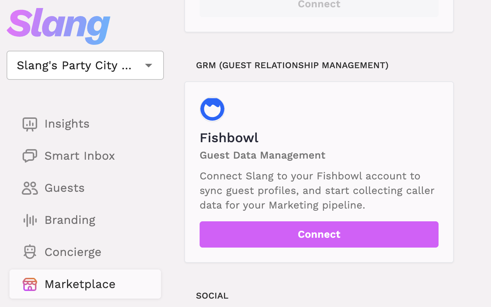
Task: Open the Branding settings page
Action: coord(70,220)
